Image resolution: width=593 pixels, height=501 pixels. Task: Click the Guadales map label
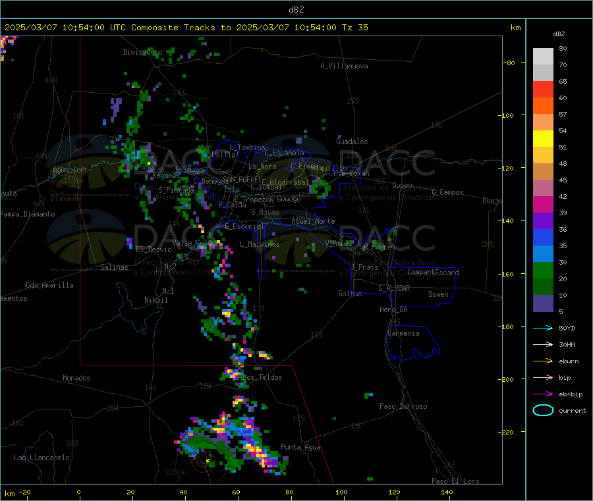[352, 142]
